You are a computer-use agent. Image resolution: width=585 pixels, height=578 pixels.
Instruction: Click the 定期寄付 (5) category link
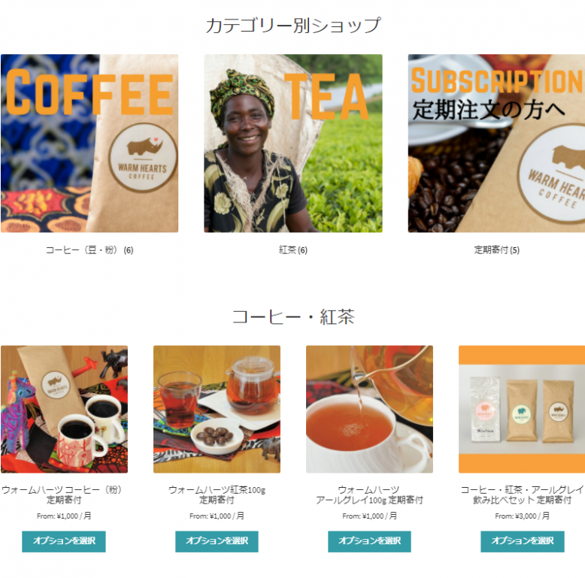point(496,250)
